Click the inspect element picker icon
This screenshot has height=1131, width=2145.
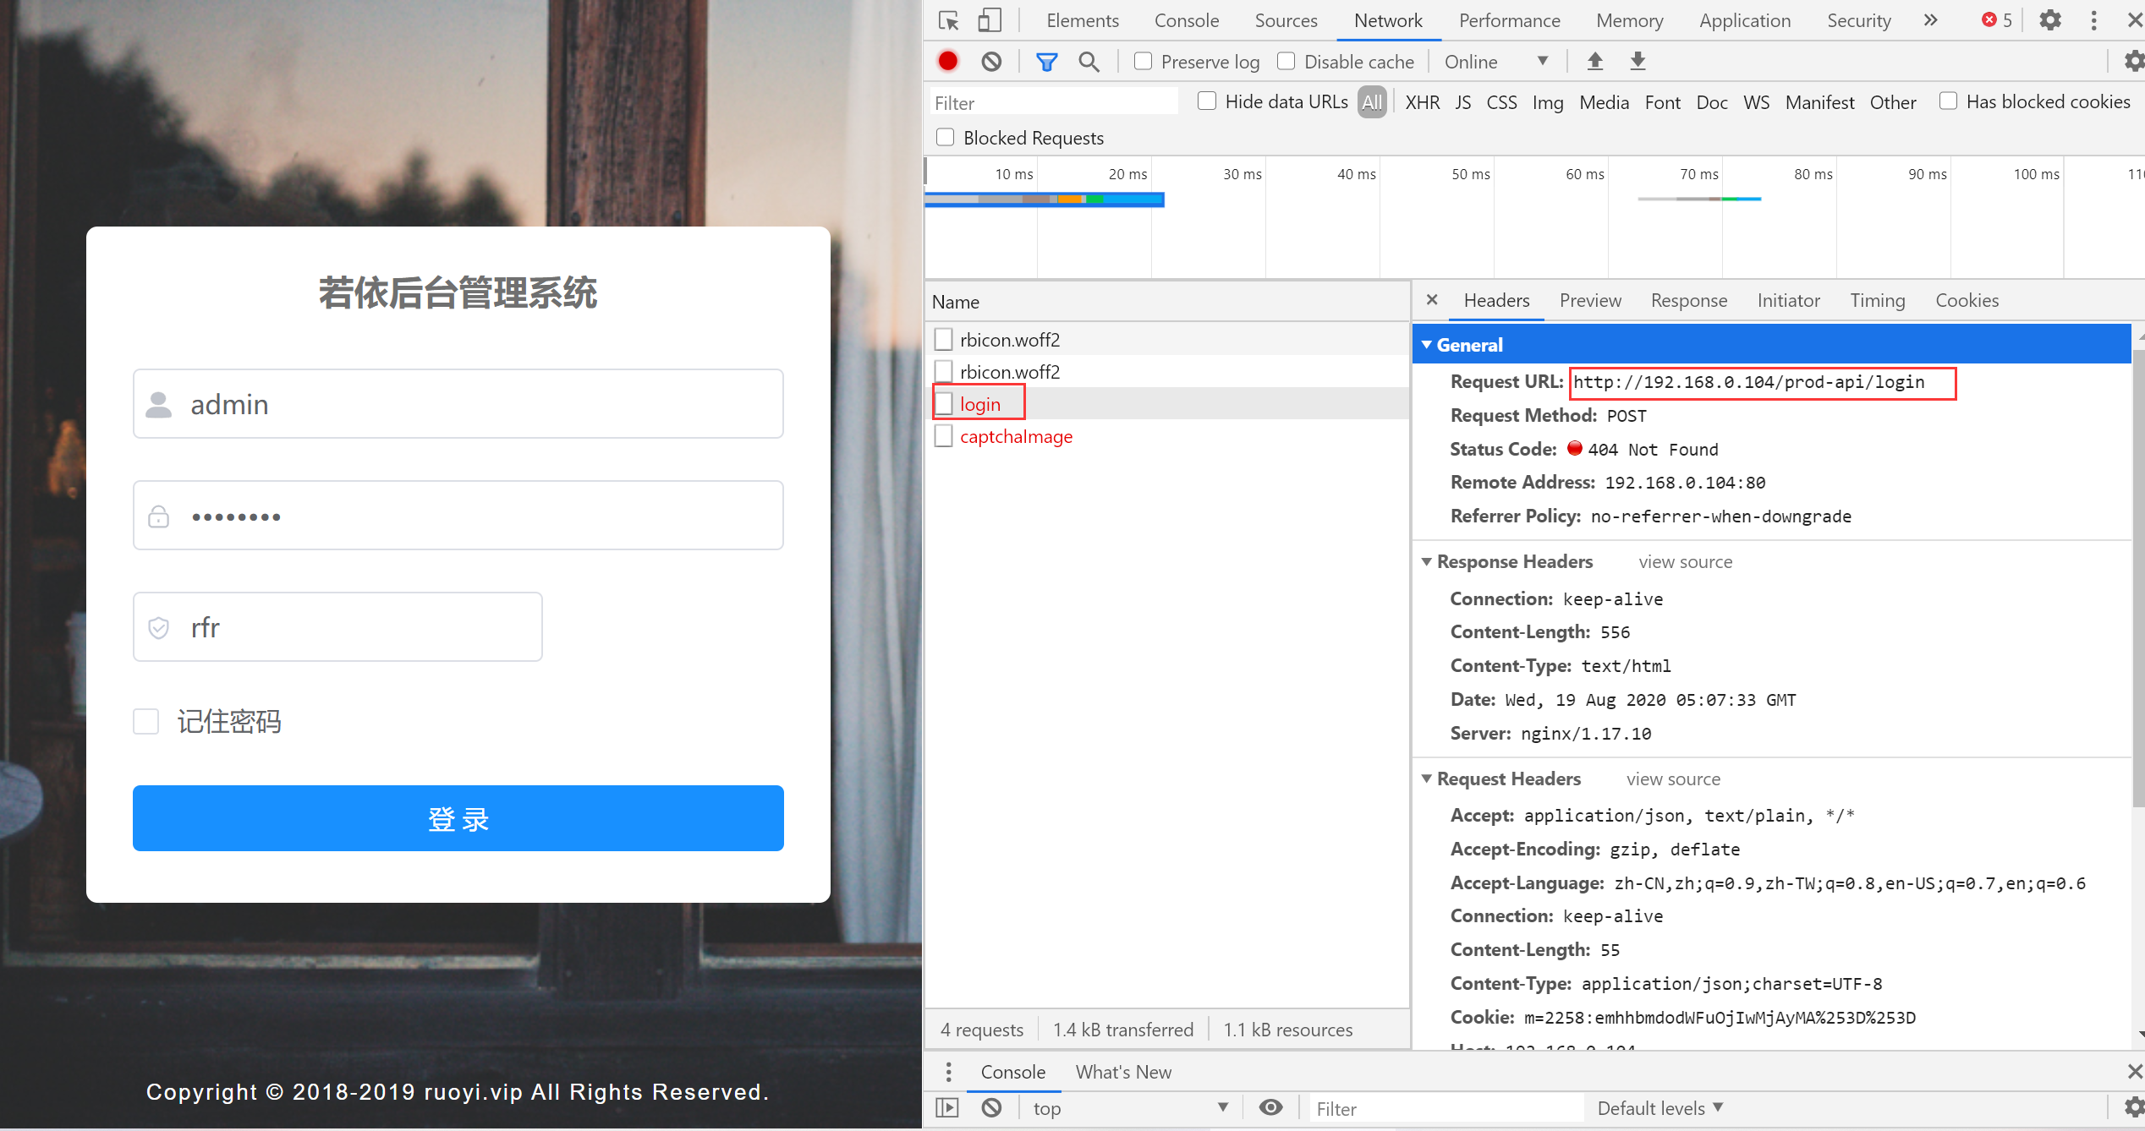click(948, 20)
